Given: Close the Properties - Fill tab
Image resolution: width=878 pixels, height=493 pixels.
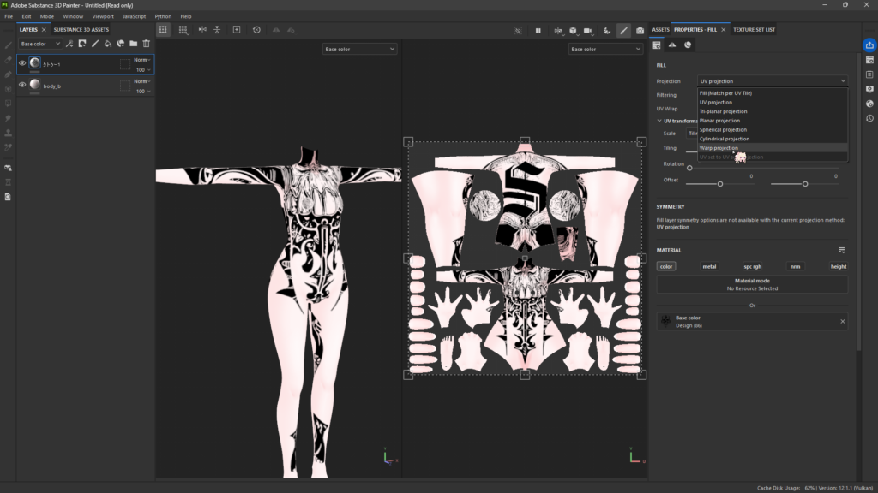Looking at the screenshot, I should pyautogui.click(x=723, y=30).
